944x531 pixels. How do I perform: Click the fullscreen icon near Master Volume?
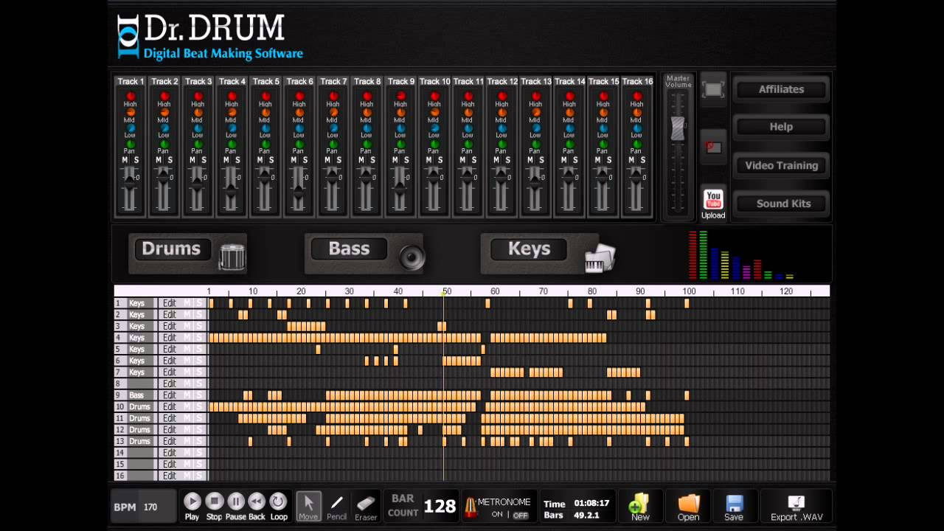tap(713, 90)
